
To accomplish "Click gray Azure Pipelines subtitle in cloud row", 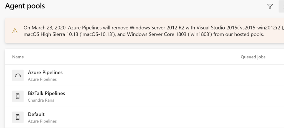I will pyautogui.click(x=42, y=79).
